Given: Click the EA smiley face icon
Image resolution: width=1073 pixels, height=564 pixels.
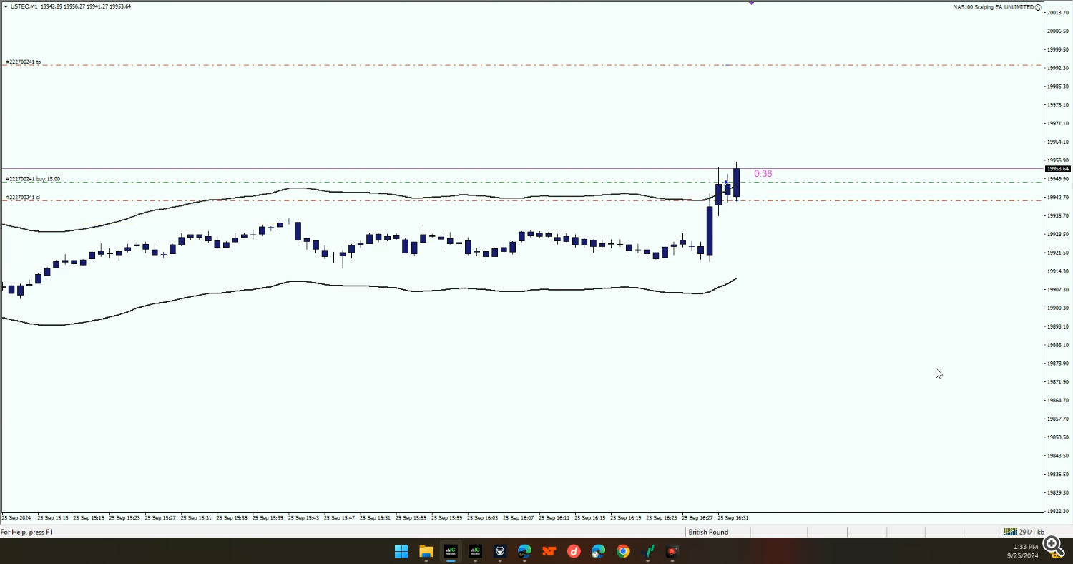Looking at the screenshot, I should (x=1039, y=6).
